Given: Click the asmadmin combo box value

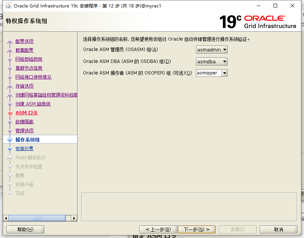Looking at the screenshot, I should pos(209,50).
